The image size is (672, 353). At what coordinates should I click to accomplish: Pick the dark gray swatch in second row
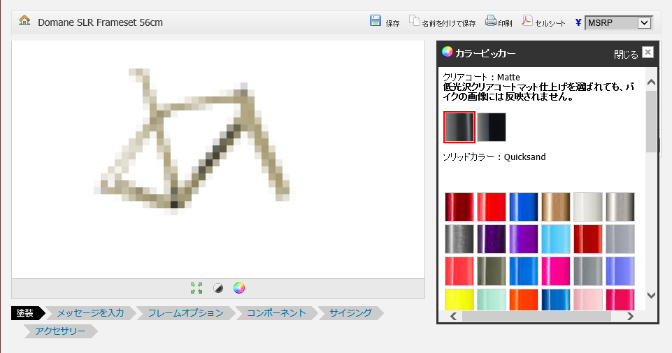[459, 239]
